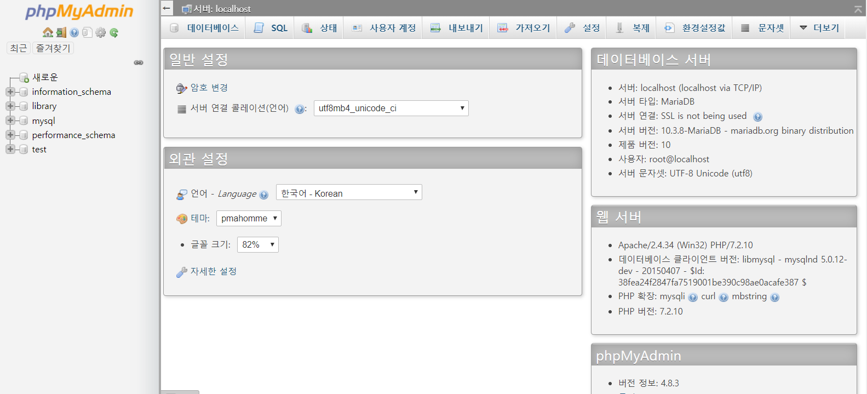867x394 pixels.
Task: Open font size dropdown showing 82%
Action: [x=258, y=244]
